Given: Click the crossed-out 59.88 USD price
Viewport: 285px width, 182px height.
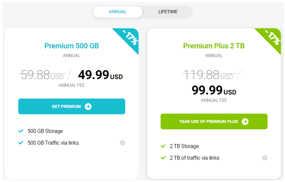Looking at the screenshot, I should 43,75.
